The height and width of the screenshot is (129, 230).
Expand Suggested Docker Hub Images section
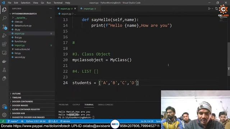28,117
